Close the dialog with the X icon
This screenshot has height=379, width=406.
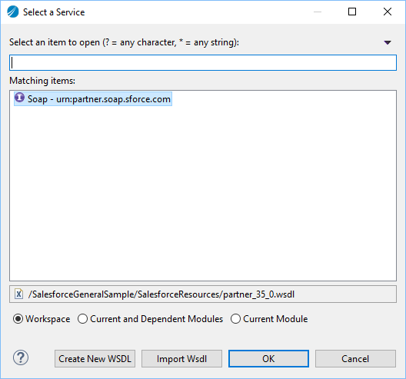[x=388, y=12]
